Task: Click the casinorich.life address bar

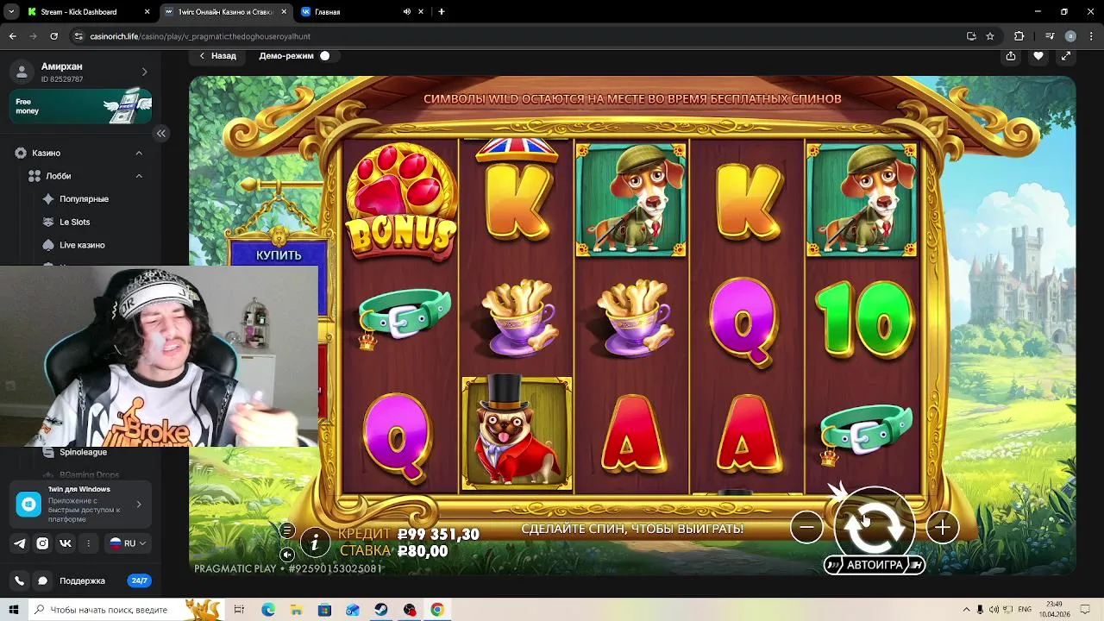Action: click(517, 36)
